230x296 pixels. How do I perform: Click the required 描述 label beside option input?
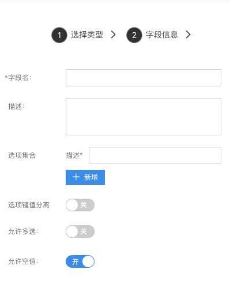click(74, 155)
